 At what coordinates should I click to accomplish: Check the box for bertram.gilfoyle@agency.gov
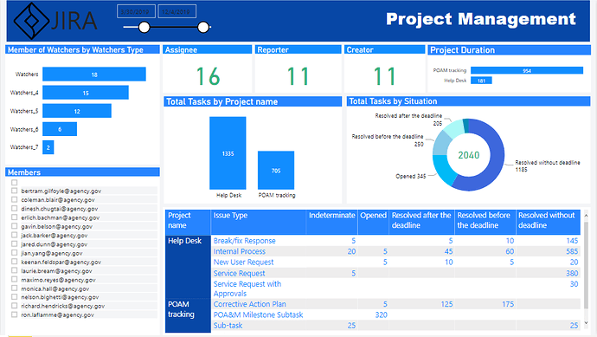click(x=15, y=191)
